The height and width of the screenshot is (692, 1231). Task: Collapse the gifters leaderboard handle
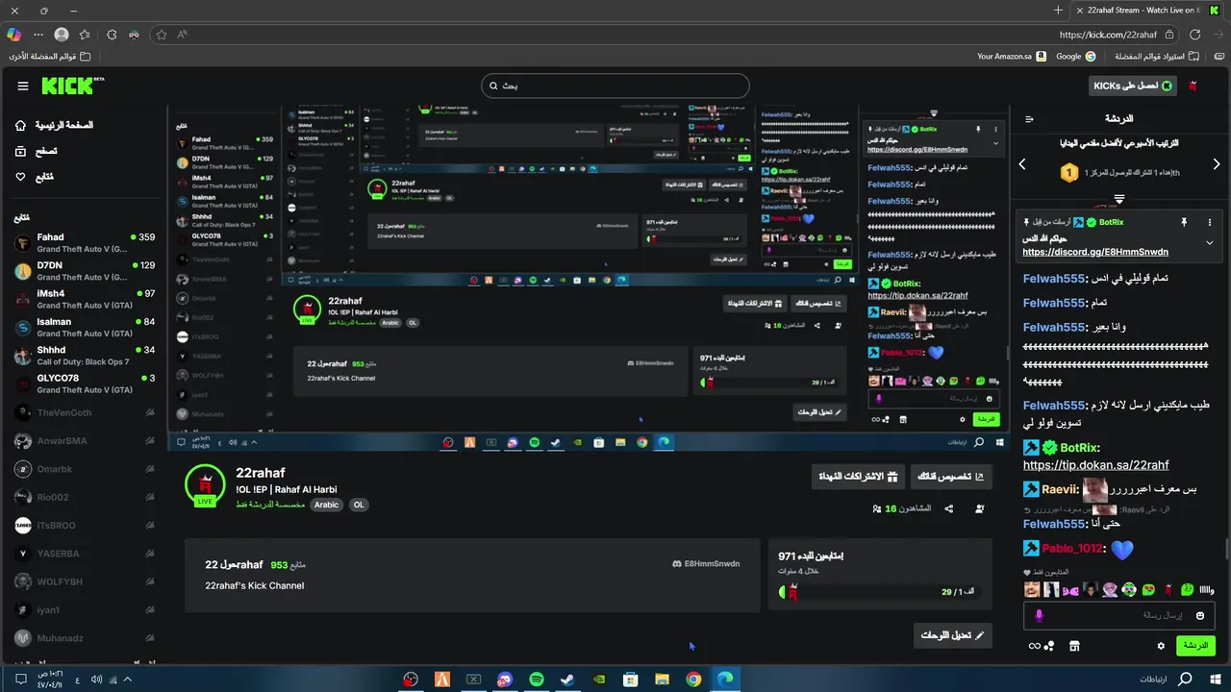[1119, 199]
